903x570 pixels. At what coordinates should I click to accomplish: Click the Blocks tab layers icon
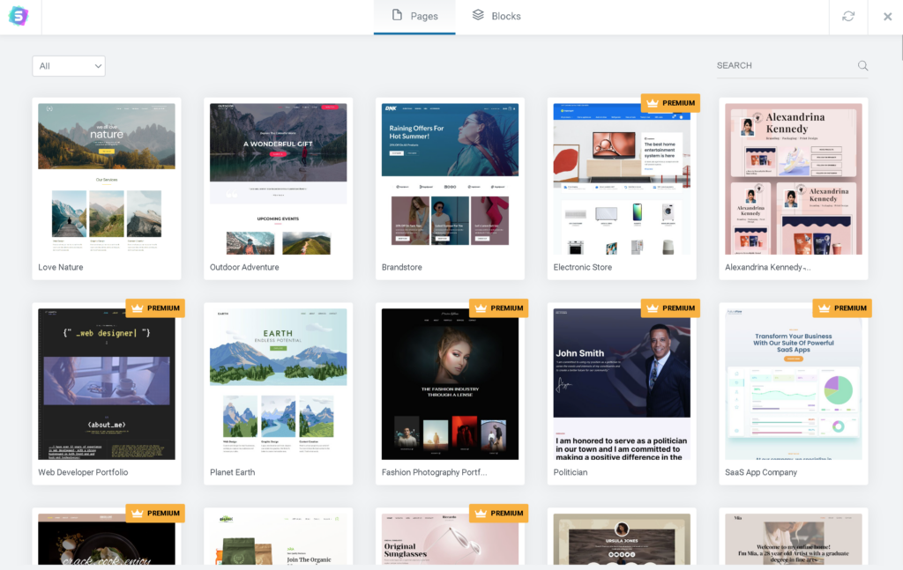pyautogui.click(x=478, y=16)
